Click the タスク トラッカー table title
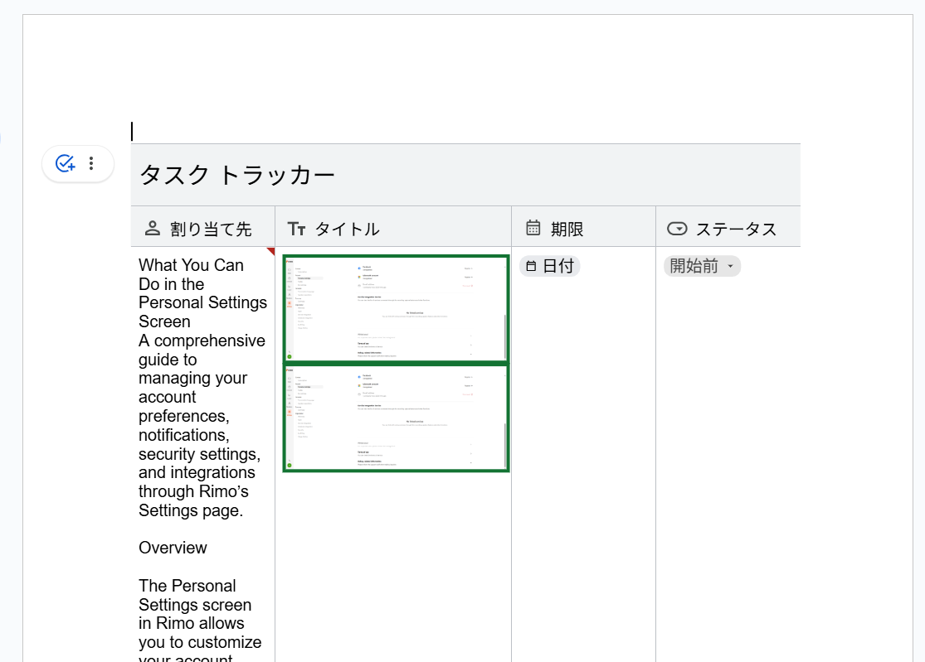Viewport: 925px width, 662px height. [237, 175]
